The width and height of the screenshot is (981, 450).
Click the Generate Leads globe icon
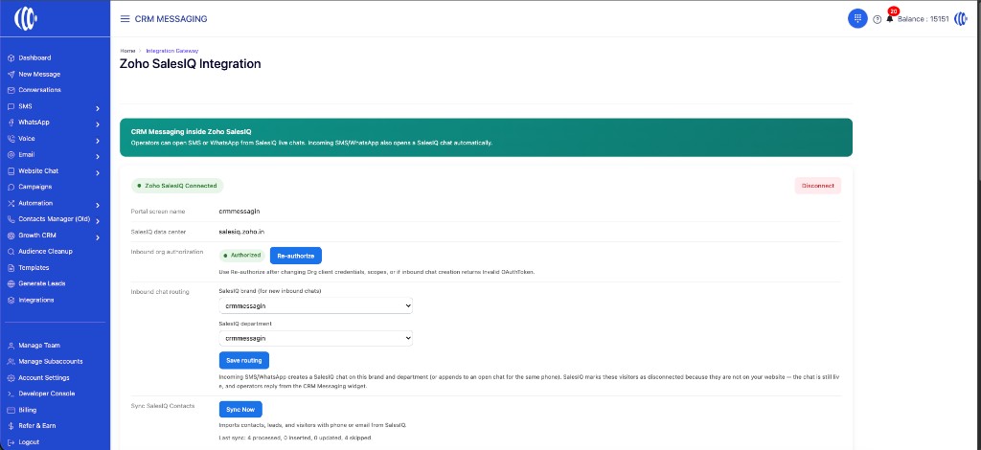coord(11,283)
